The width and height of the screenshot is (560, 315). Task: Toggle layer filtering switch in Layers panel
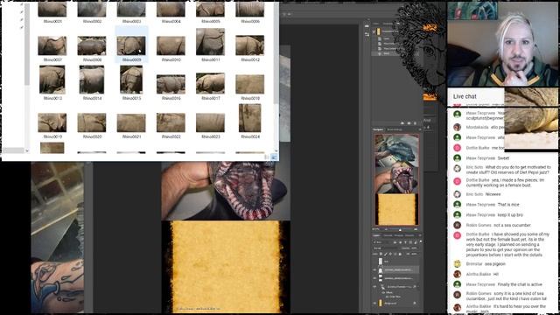point(421,241)
